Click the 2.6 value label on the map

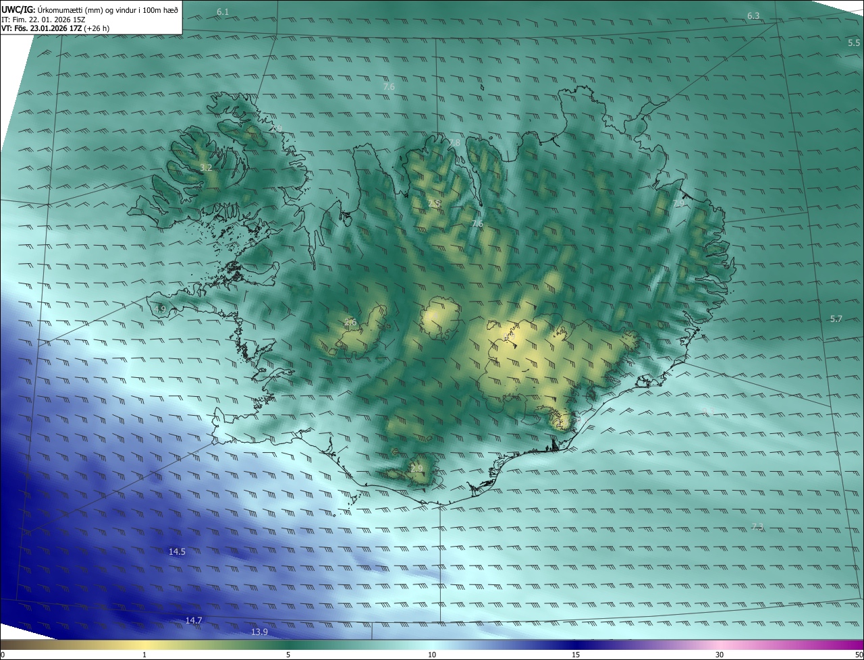tap(350, 322)
